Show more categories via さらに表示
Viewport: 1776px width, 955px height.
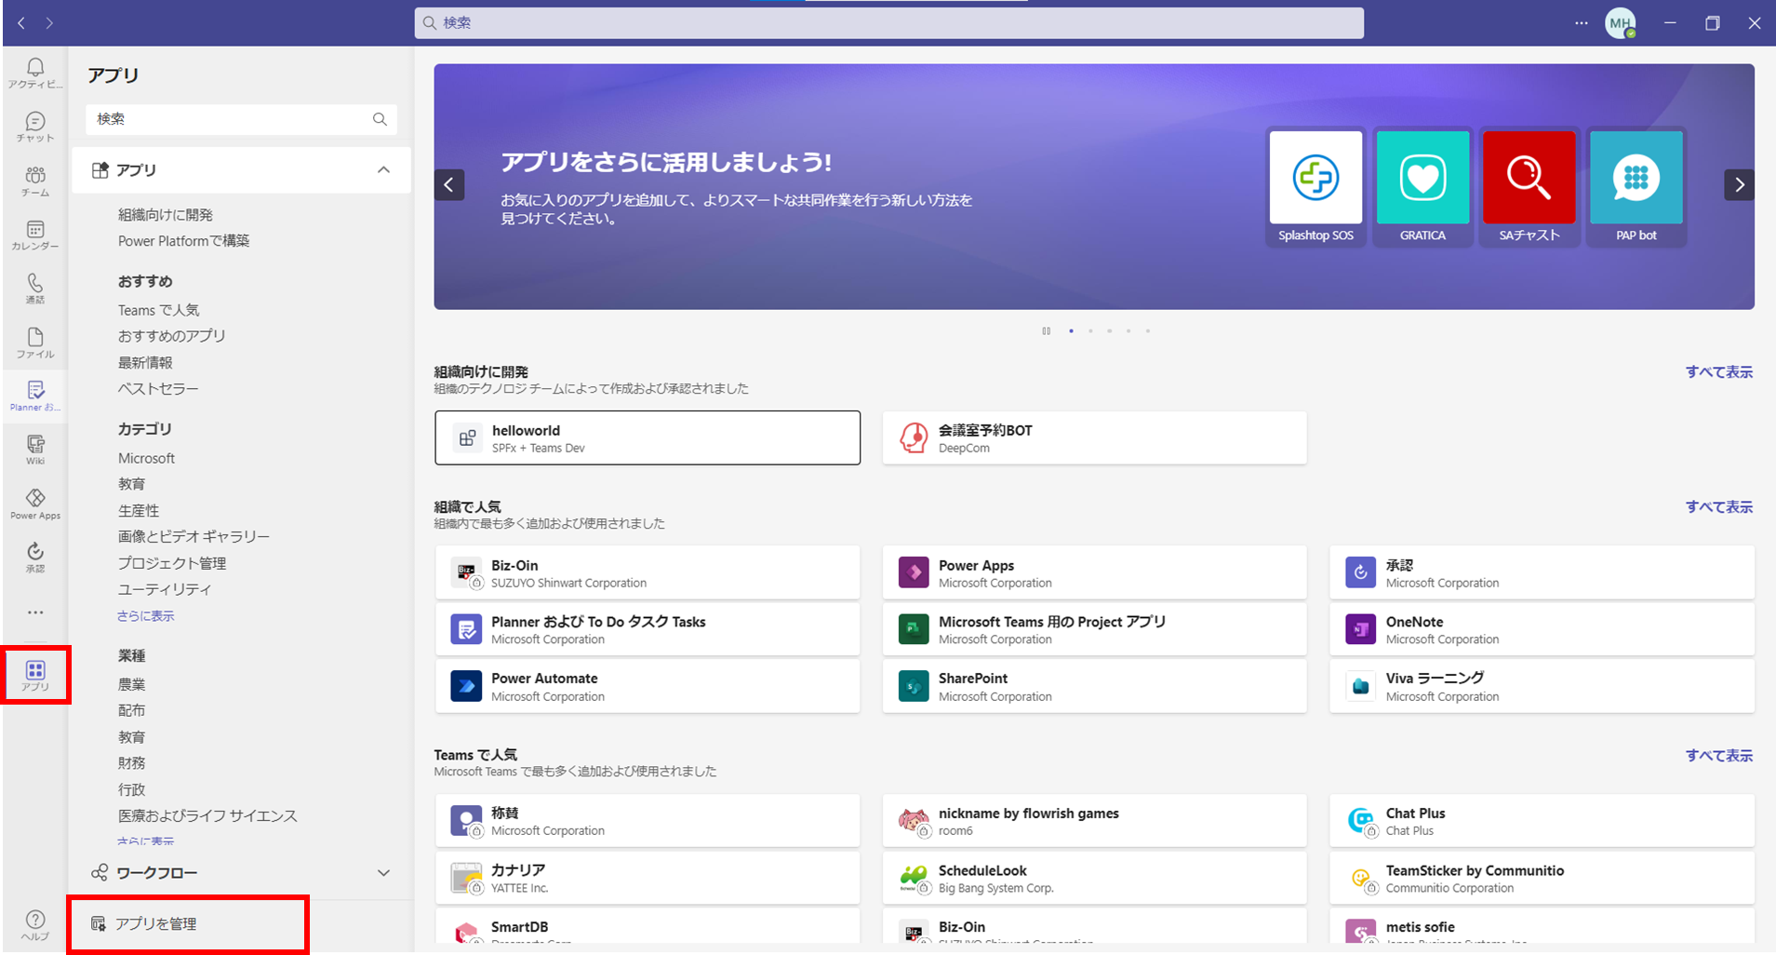click(146, 616)
